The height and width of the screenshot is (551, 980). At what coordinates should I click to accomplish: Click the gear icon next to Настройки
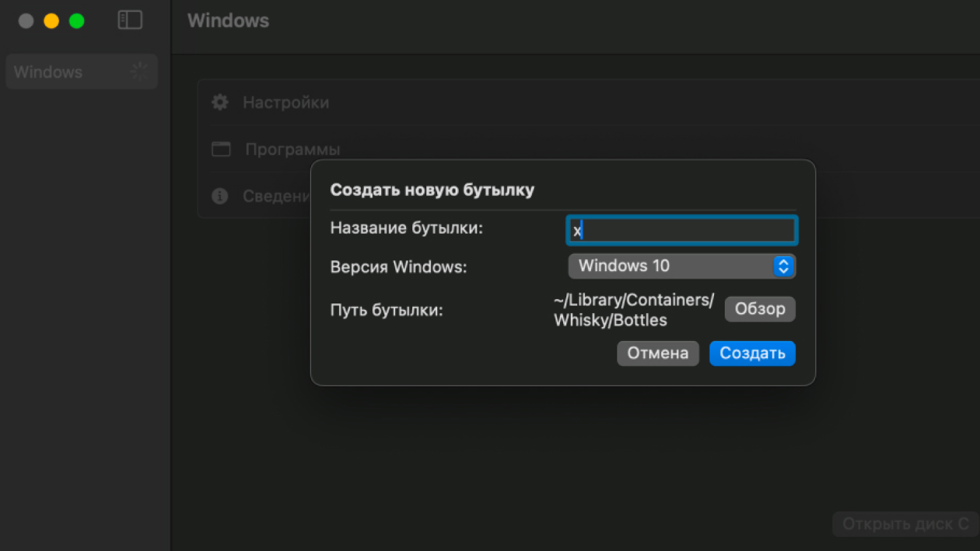pyautogui.click(x=220, y=102)
